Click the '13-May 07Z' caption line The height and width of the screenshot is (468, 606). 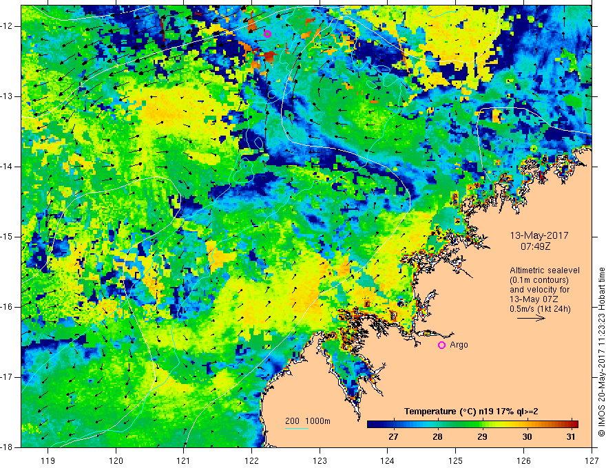534,299
